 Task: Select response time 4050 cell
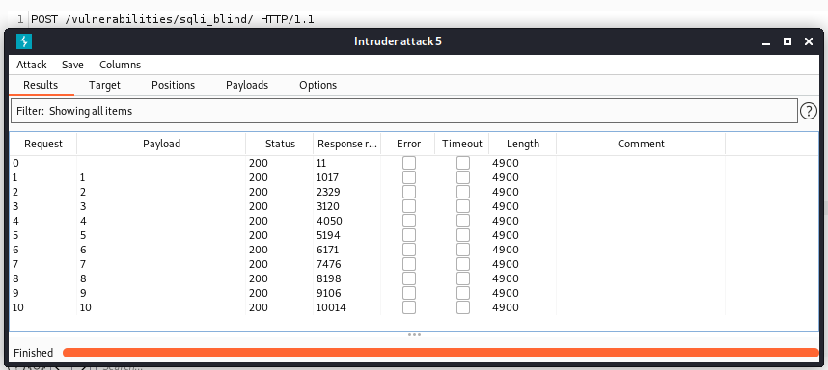coord(329,221)
